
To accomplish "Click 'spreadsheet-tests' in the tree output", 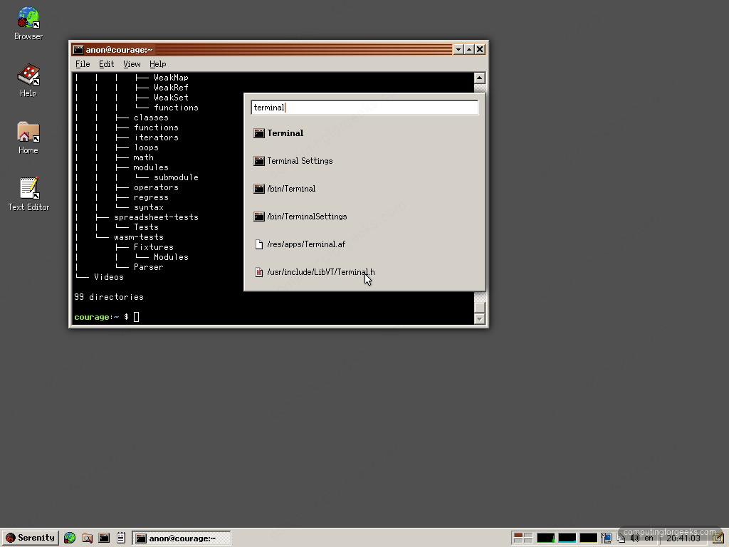I will pyautogui.click(x=156, y=217).
